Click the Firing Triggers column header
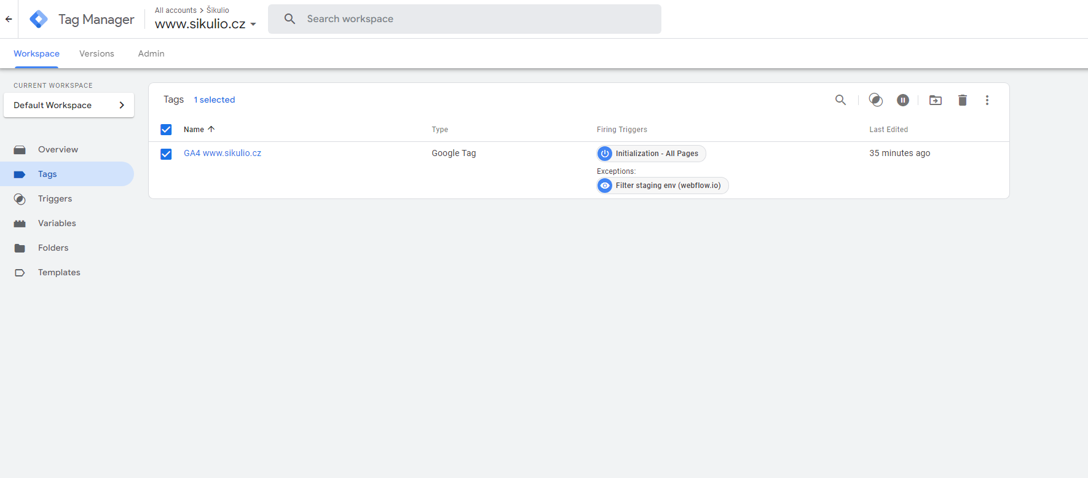This screenshot has width=1088, height=478. coord(622,130)
